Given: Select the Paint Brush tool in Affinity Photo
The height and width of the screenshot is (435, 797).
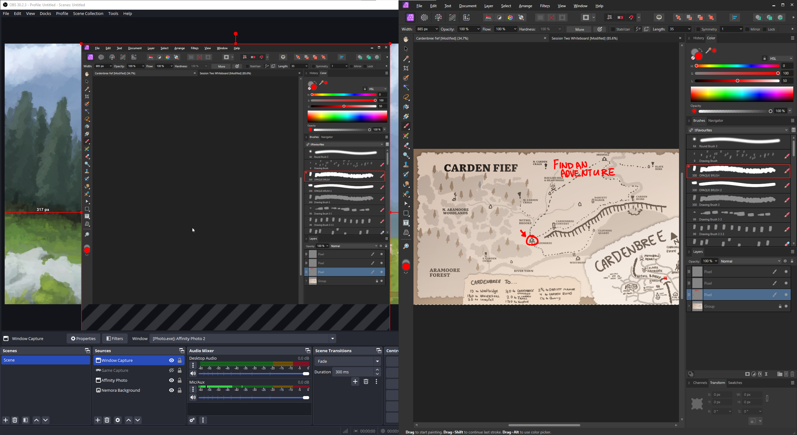Looking at the screenshot, I should click(406, 126).
